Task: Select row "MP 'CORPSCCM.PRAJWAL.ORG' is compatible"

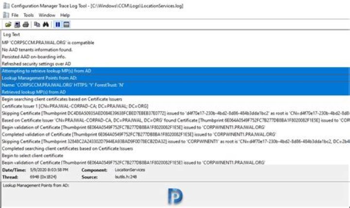Action: [x=175, y=43]
